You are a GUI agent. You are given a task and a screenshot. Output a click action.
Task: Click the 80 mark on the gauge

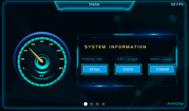pos(42,41)
